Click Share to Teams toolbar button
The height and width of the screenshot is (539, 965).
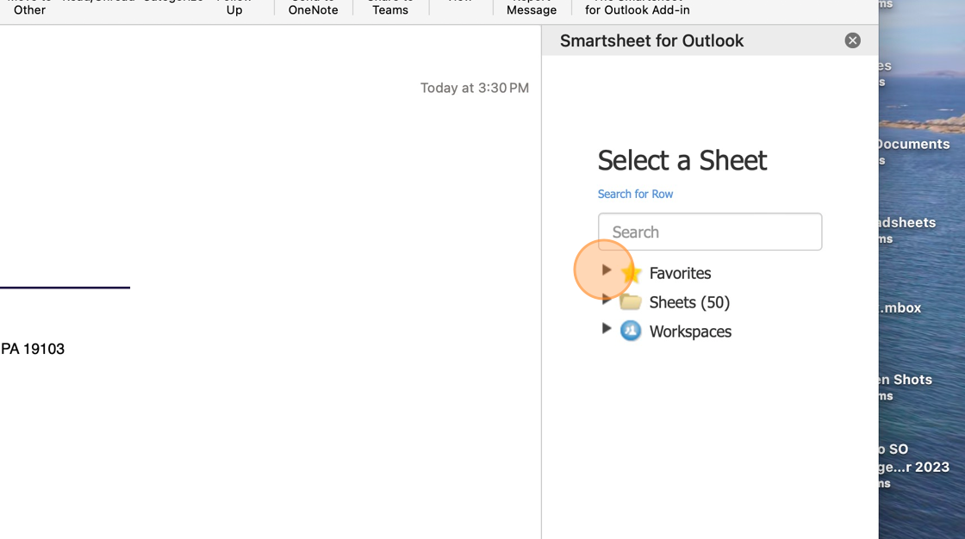click(390, 8)
